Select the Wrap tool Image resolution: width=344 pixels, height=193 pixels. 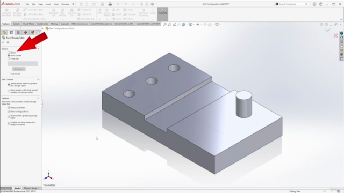click(128, 10)
